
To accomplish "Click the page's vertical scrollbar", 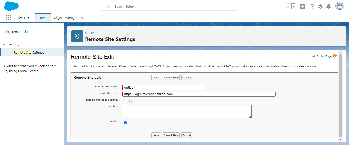I will 340,97.
